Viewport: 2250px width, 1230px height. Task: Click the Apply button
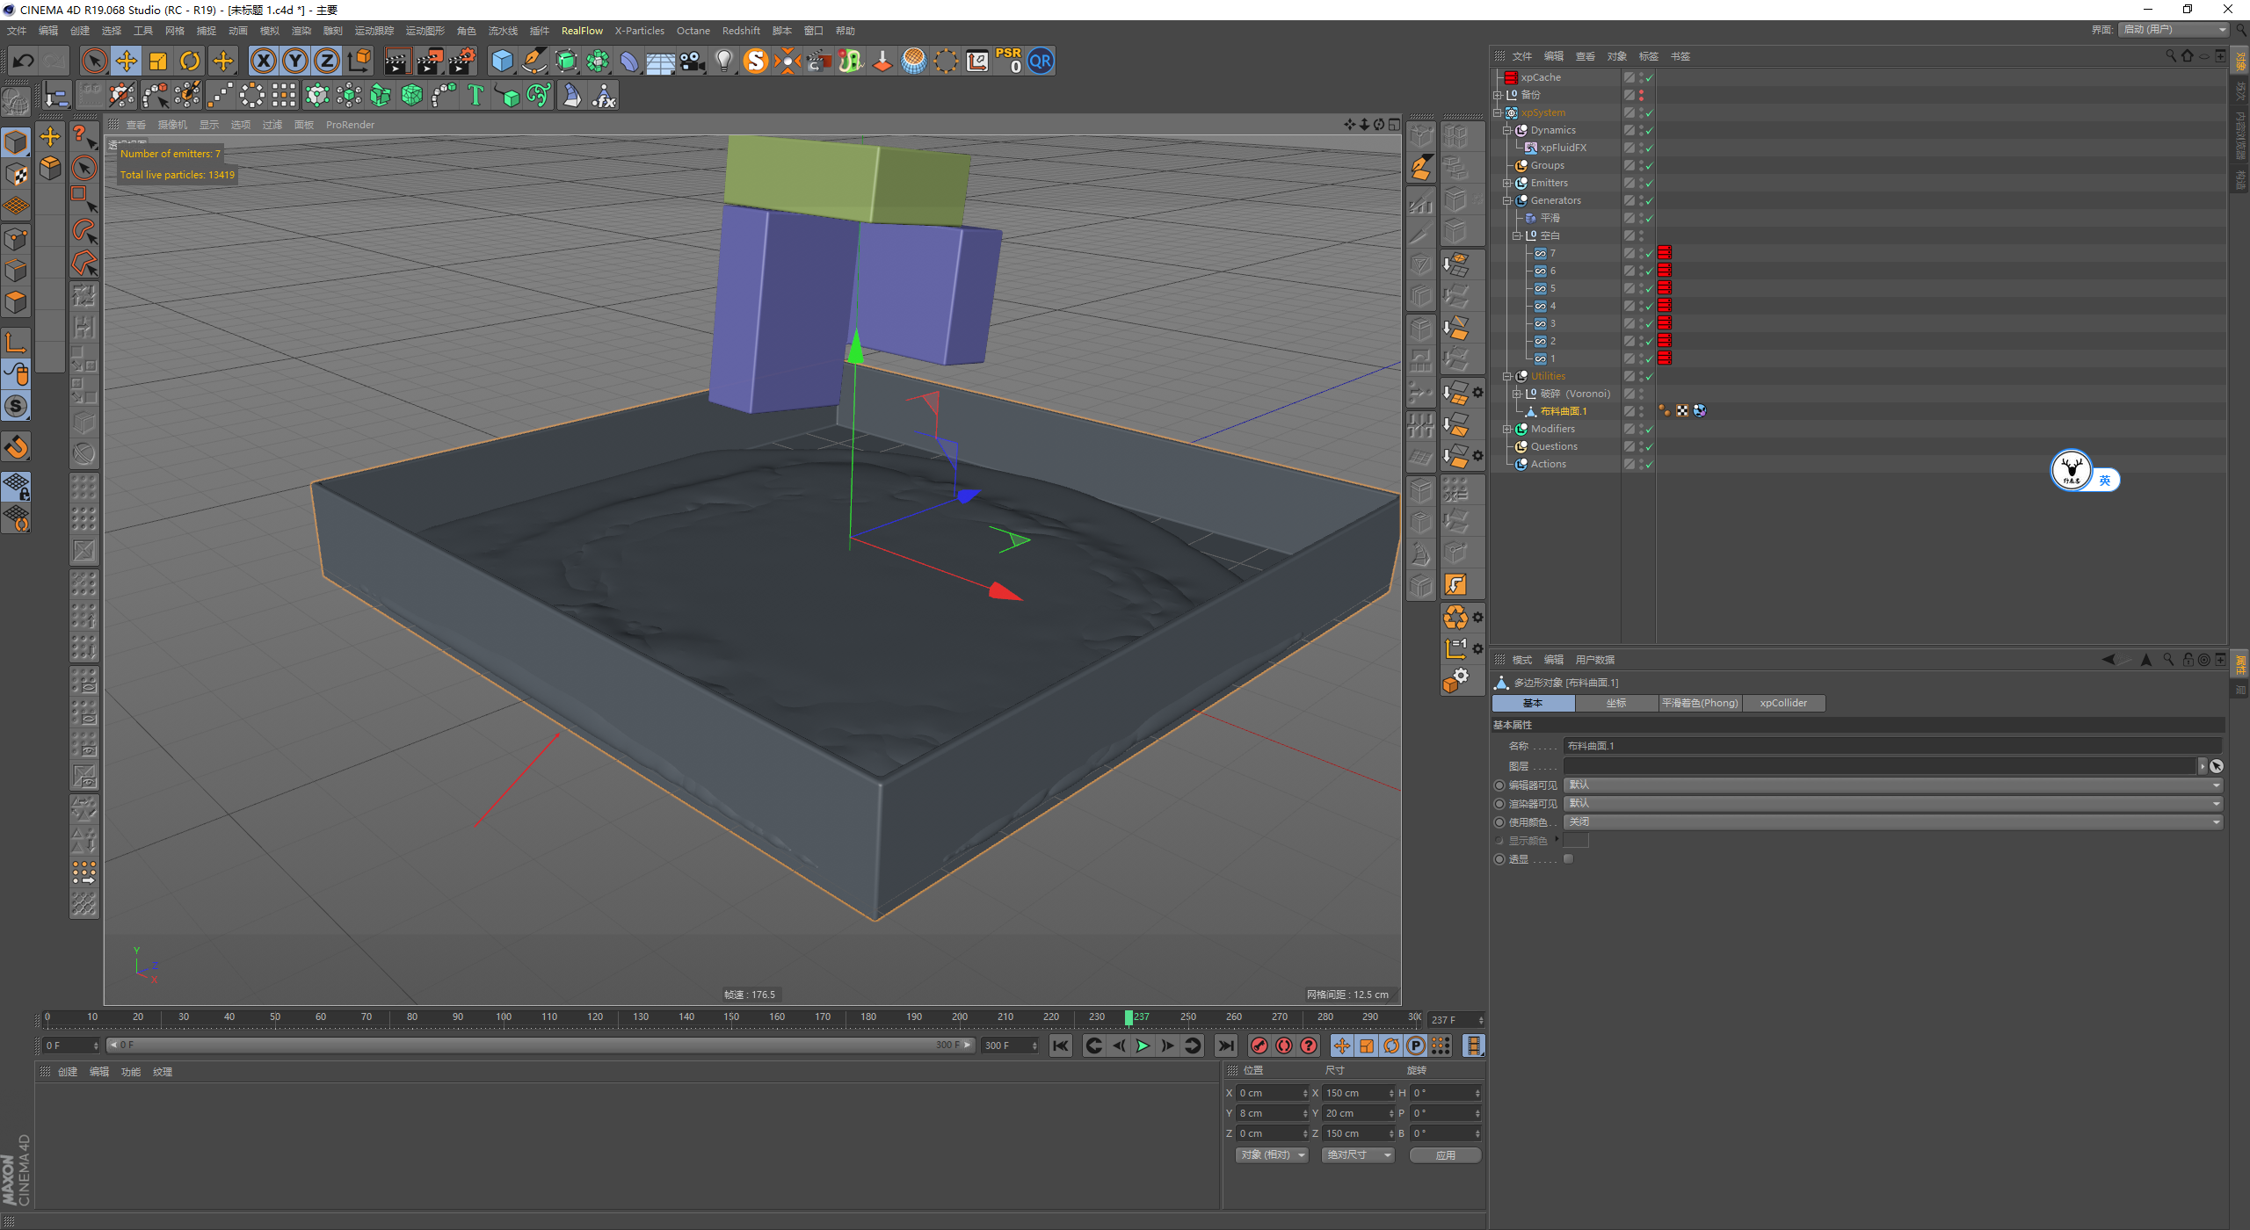point(1445,1155)
